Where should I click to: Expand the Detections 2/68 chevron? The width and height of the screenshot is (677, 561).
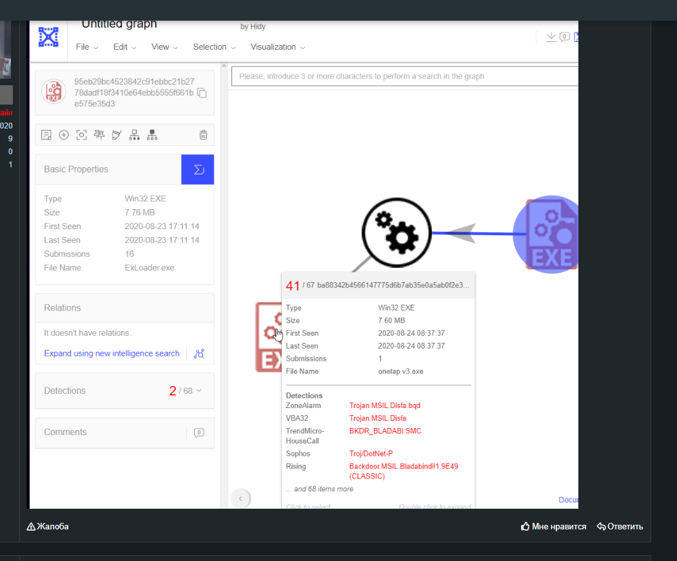(x=199, y=391)
